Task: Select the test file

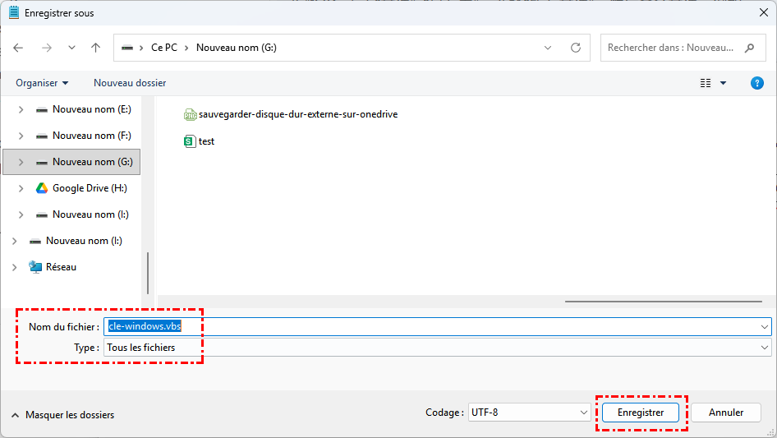Action: tap(206, 141)
